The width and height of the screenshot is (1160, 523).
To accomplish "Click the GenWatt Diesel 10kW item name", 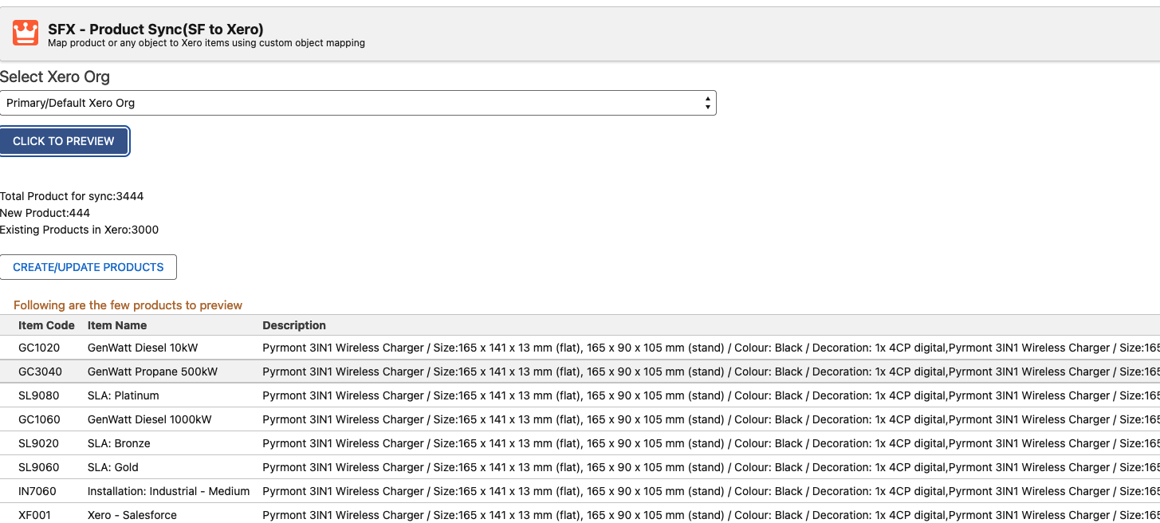I will [x=142, y=348].
